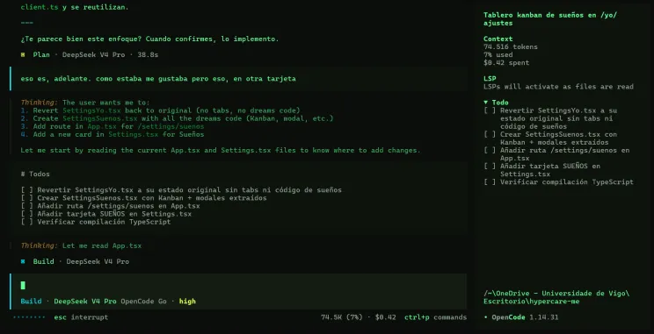
Task: Click 'Add route in App.tsx' thinking step
Action: (113, 126)
